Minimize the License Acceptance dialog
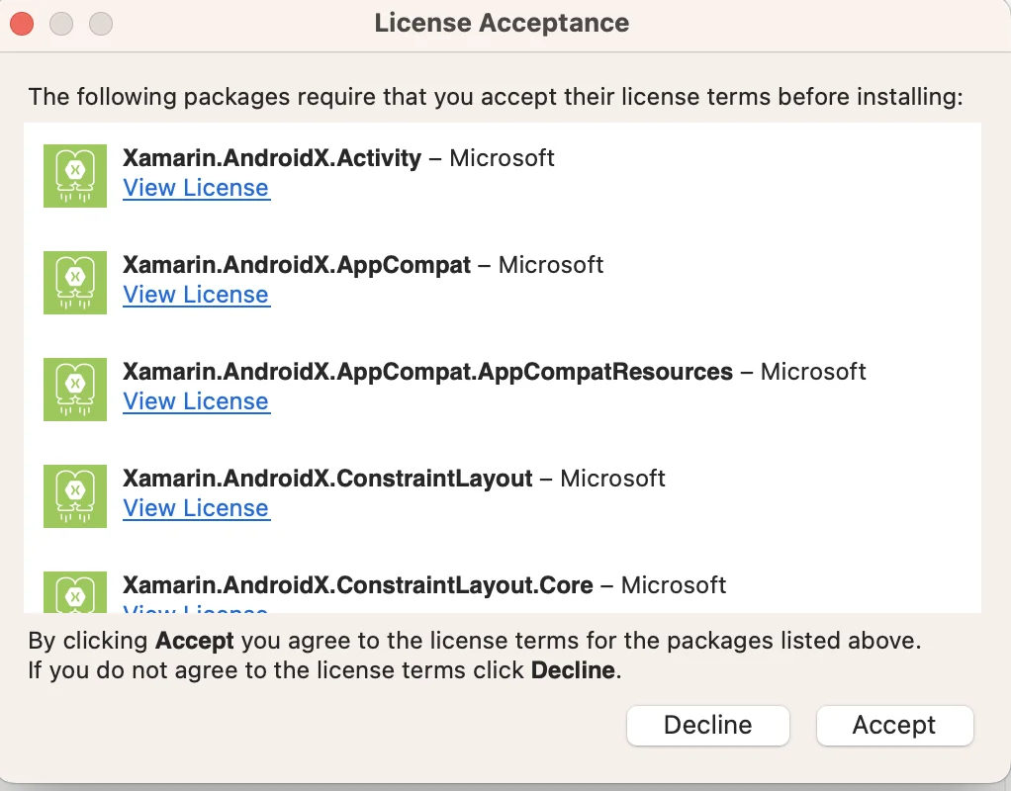 click(61, 23)
